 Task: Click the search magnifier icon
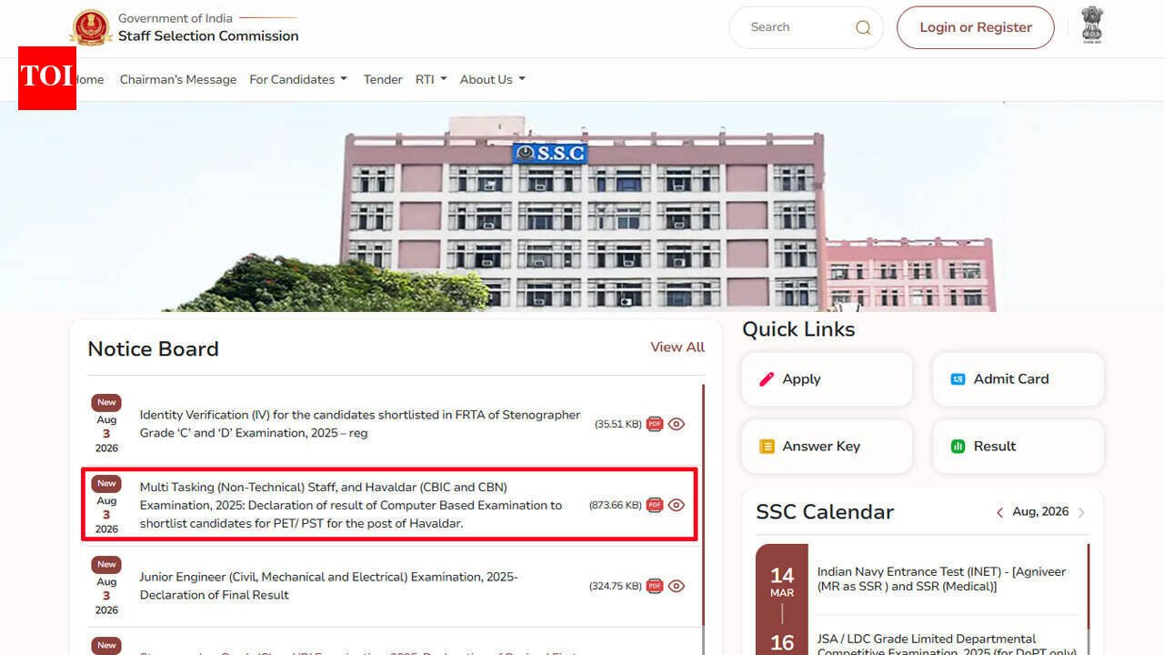863,27
